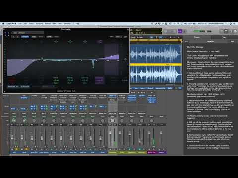Toggle the bell band icon right of the green

point(85,41)
